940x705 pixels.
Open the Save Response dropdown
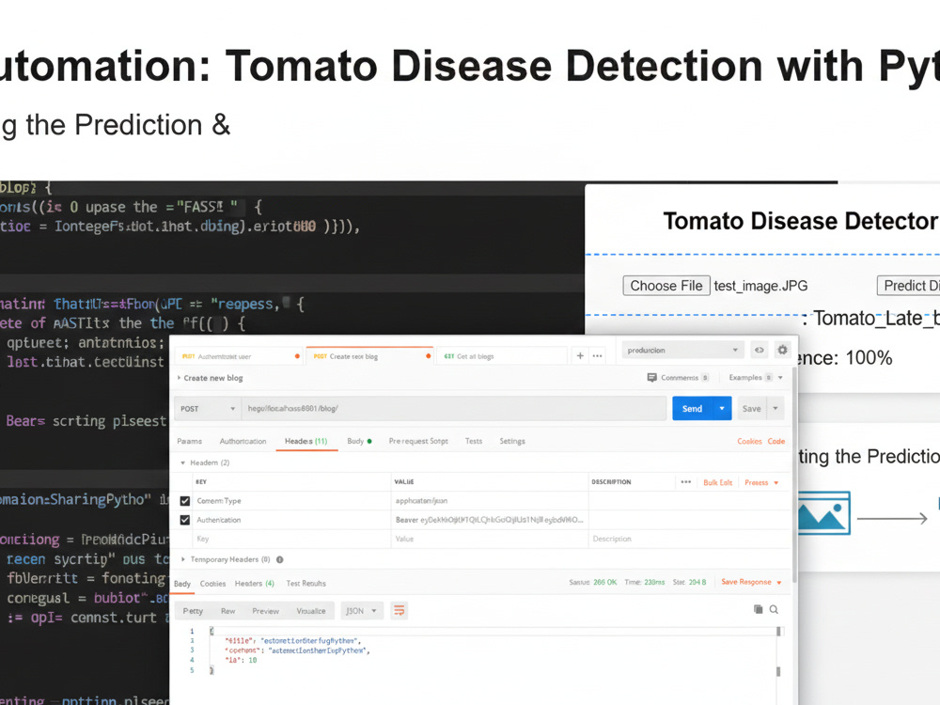coord(751,582)
